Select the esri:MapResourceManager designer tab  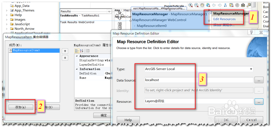(x=159, y=8)
